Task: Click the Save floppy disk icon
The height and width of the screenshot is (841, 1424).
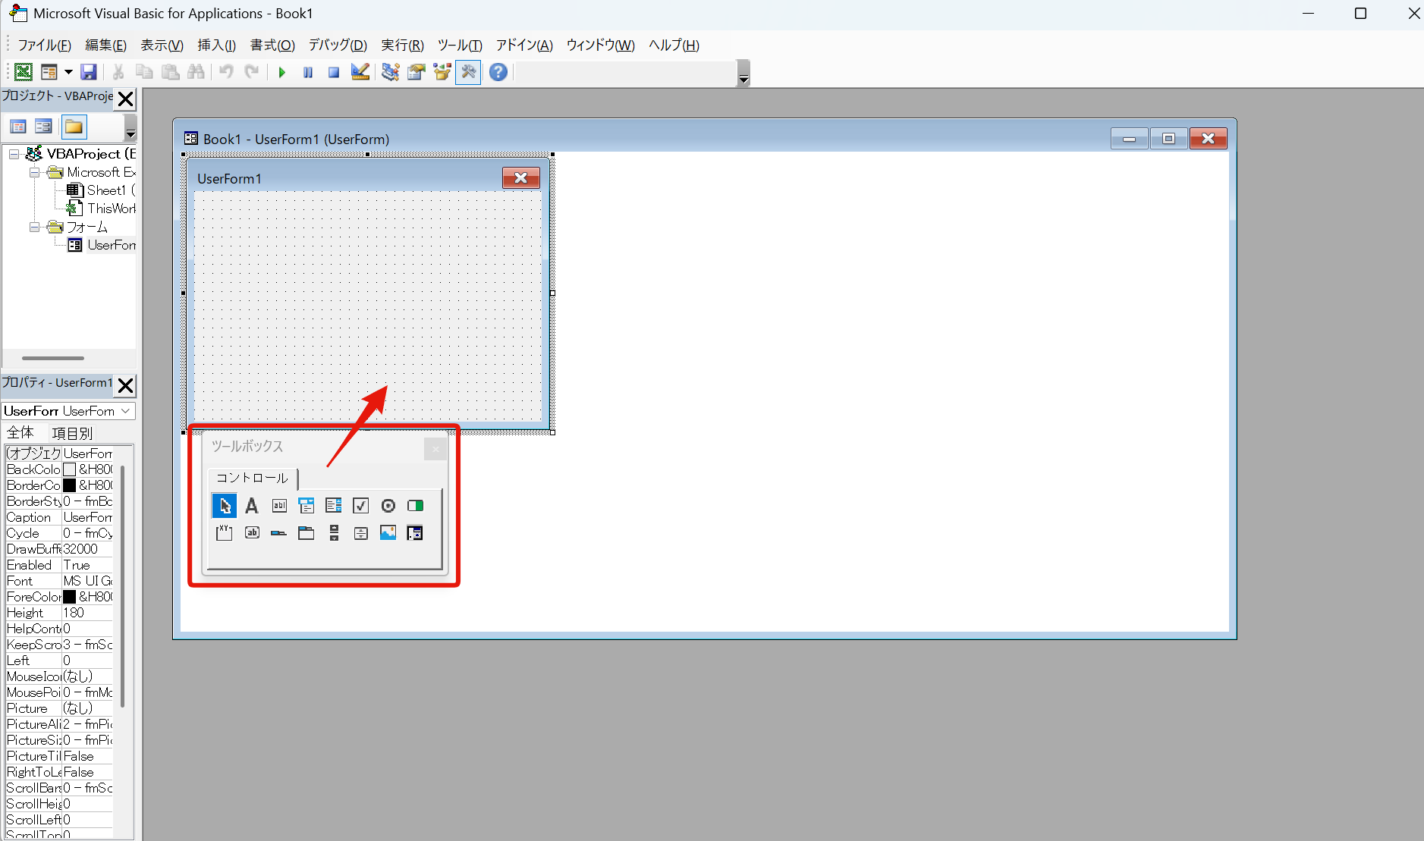Action: coord(89,72)
